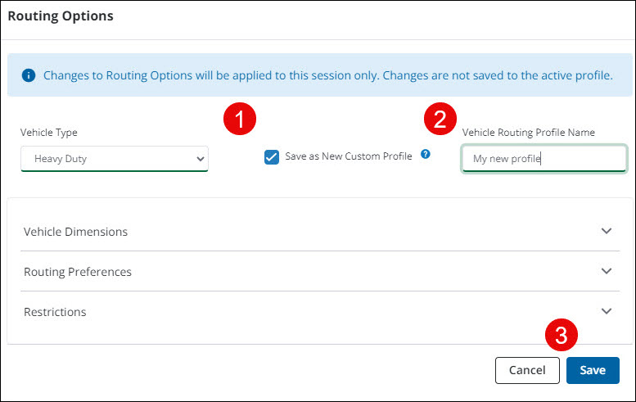Click the blue info icon in the banner

(29, 75)
